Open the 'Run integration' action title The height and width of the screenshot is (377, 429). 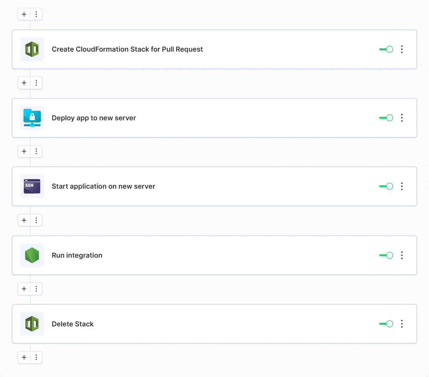77,255
